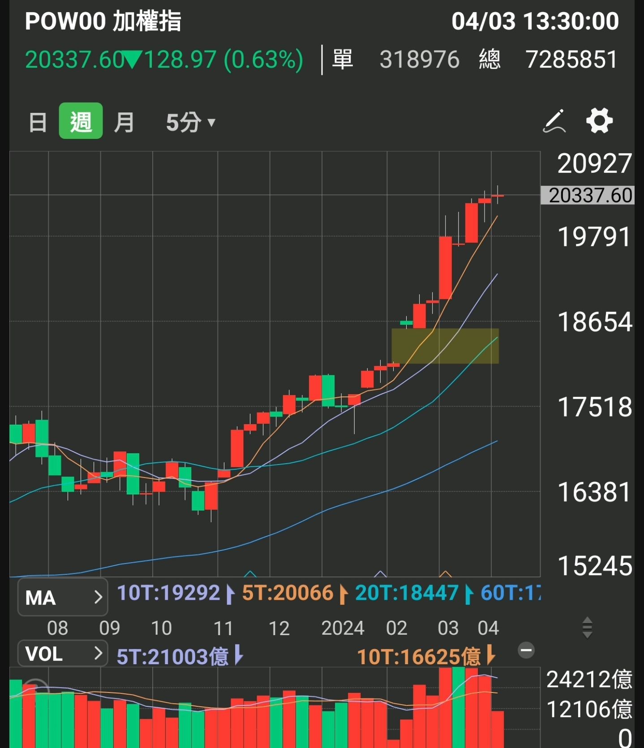Click the 18654 price axis label
644x748 pixels.
tap(595, 322)
